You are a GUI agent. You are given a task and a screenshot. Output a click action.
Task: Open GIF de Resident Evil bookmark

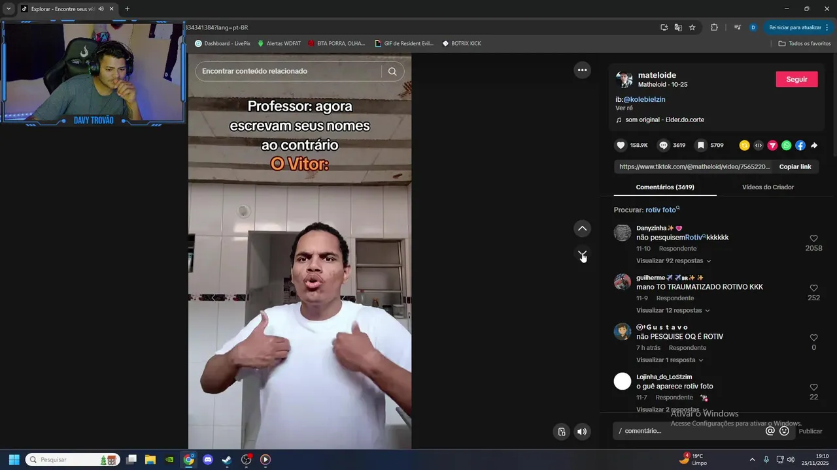tap(404, 44)
